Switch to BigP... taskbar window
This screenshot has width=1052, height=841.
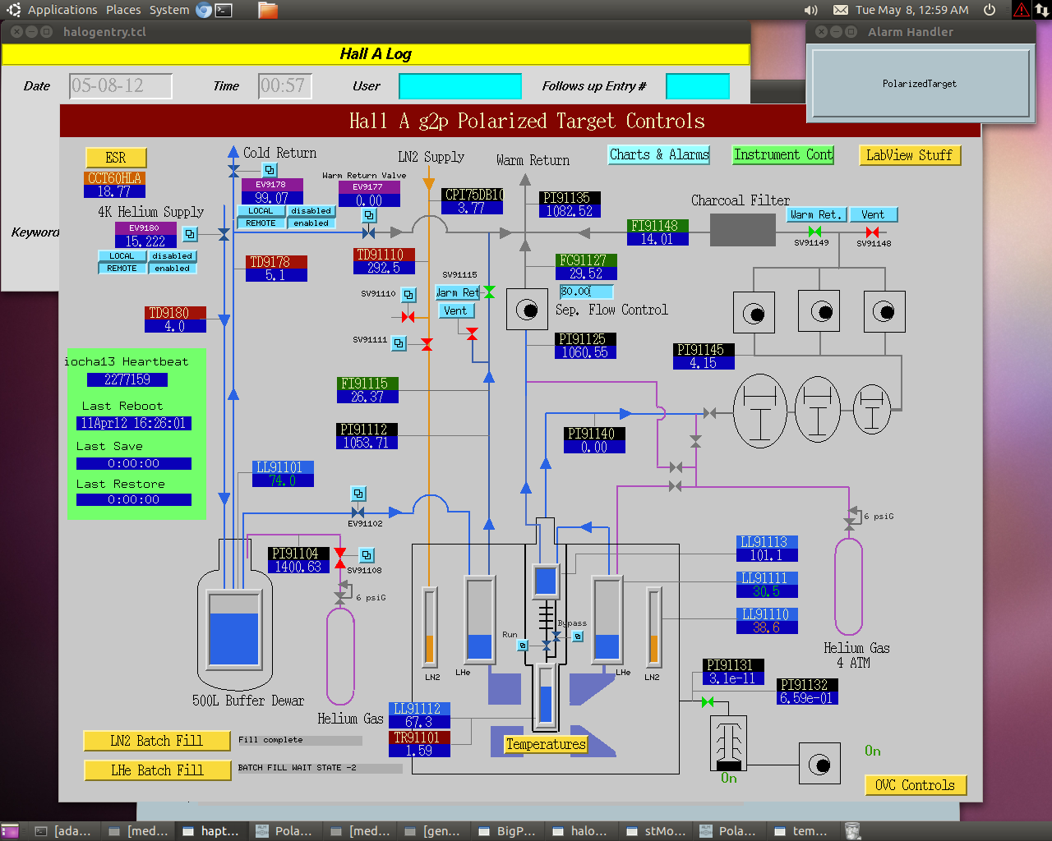coord(508,831)
